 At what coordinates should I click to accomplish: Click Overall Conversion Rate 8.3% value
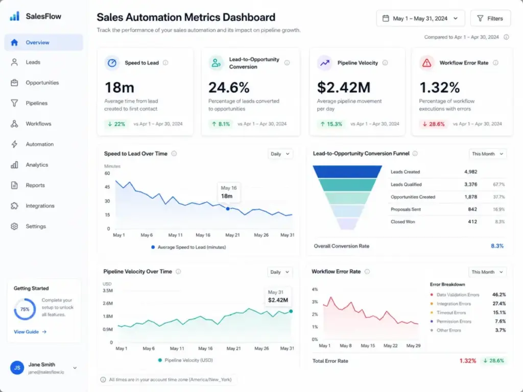497,246
